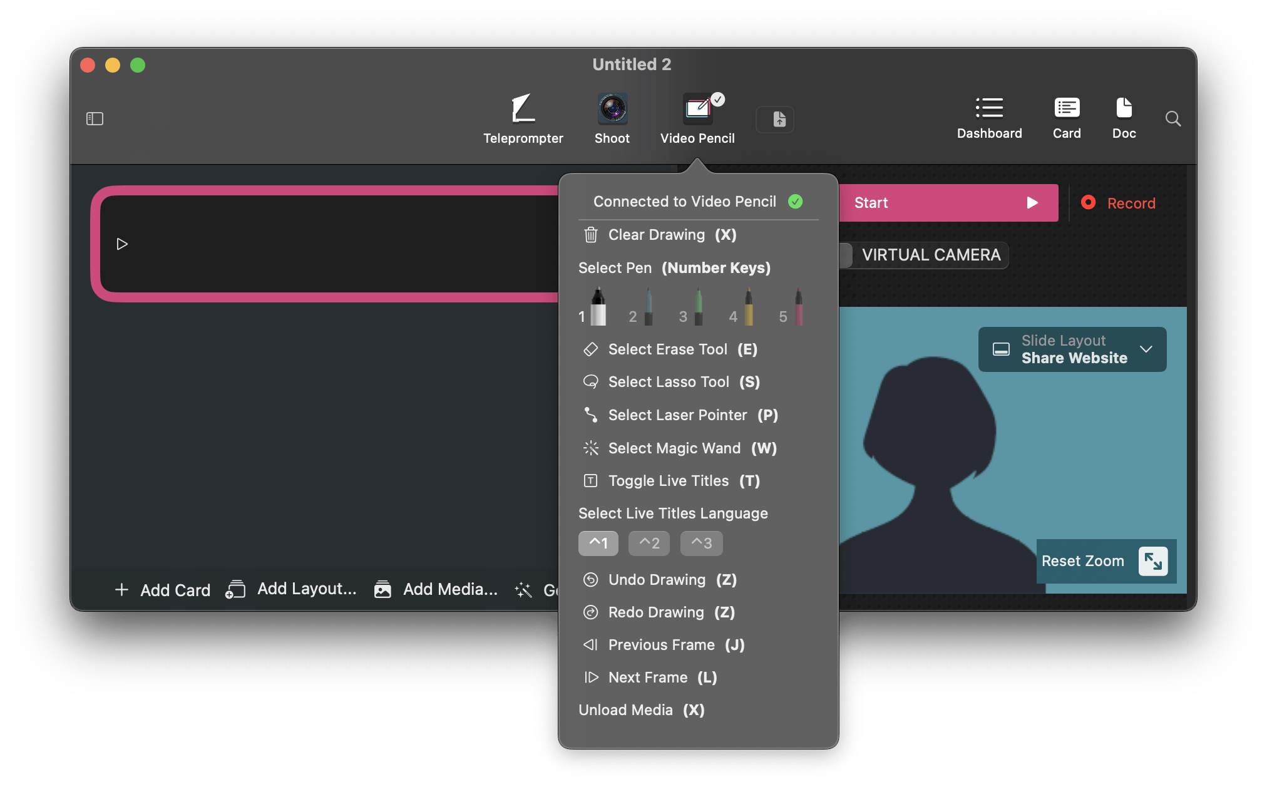Pick pen number 4 yellow
Viewport: 1267px width, 799px height.
[x=748, y=307]
